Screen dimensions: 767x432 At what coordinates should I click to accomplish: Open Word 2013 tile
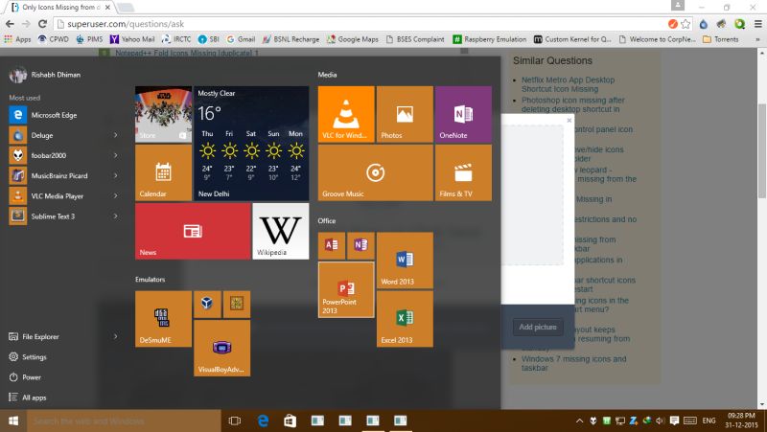(x=405, y=261)
